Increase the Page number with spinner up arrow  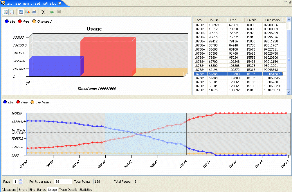pyautogui.click(x=20, y=180)
